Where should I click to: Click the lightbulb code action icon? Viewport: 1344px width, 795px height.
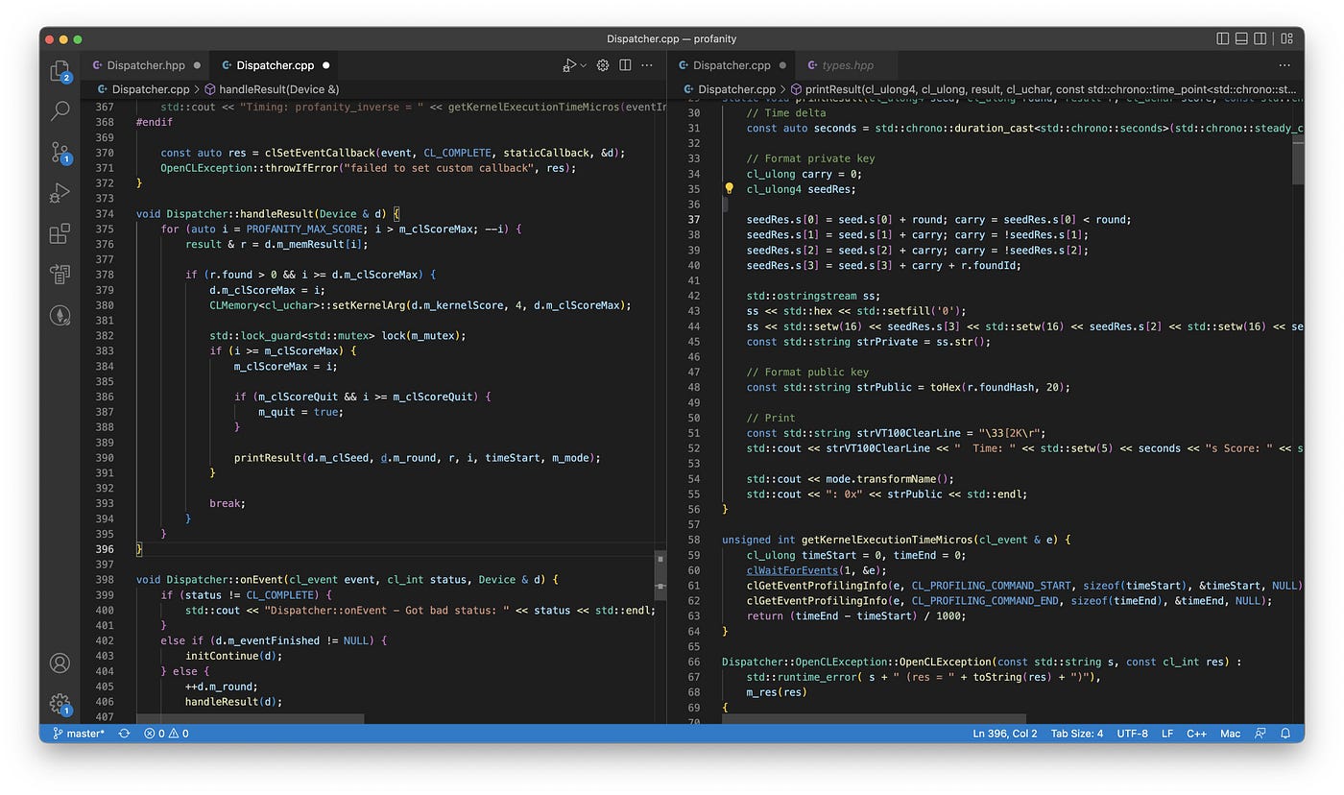click(729, 189)
